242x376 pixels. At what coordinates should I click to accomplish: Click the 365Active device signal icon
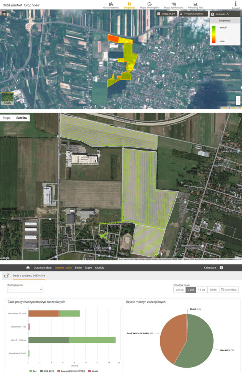[7, 275]
